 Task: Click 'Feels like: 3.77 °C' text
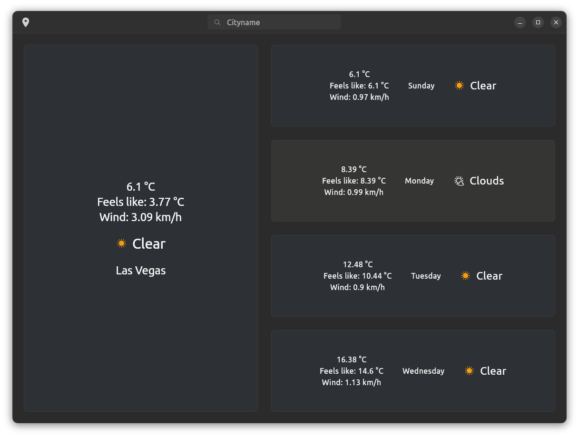point(141,202)
